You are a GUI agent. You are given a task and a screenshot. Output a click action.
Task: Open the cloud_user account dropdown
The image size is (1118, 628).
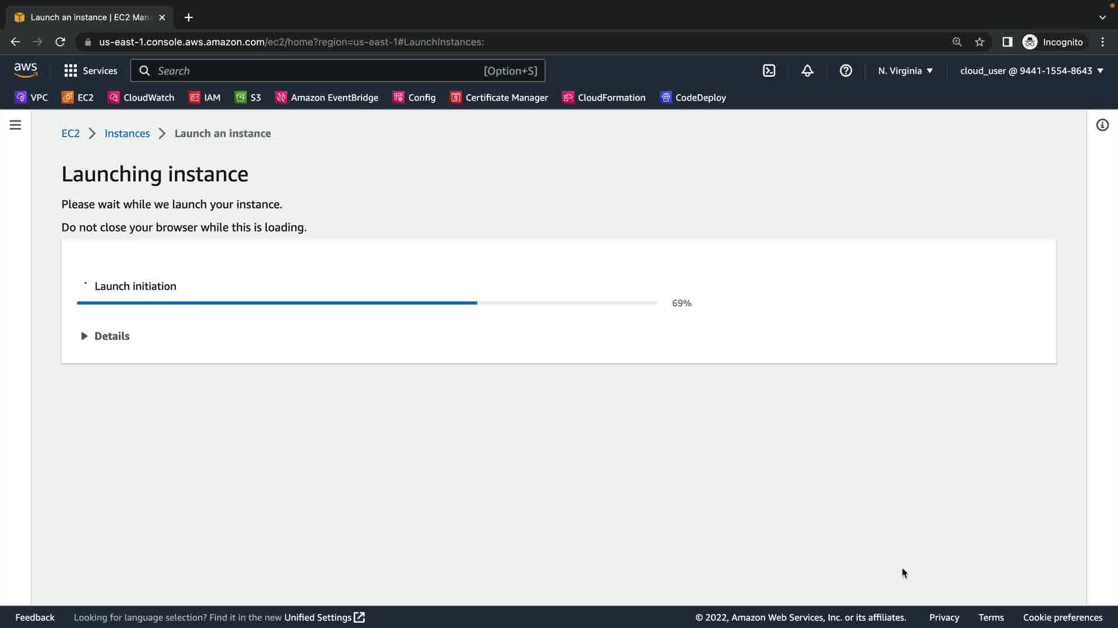click(x=1031, y=71)
